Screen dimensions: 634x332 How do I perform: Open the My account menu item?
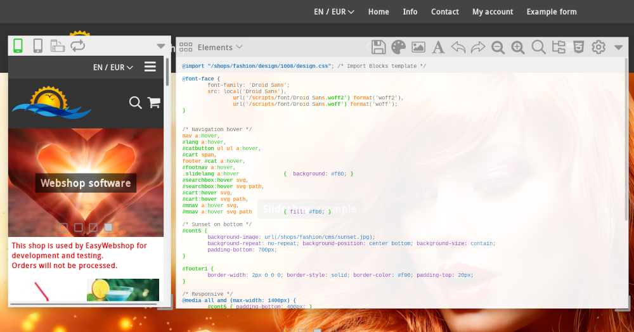coord(493,12)
